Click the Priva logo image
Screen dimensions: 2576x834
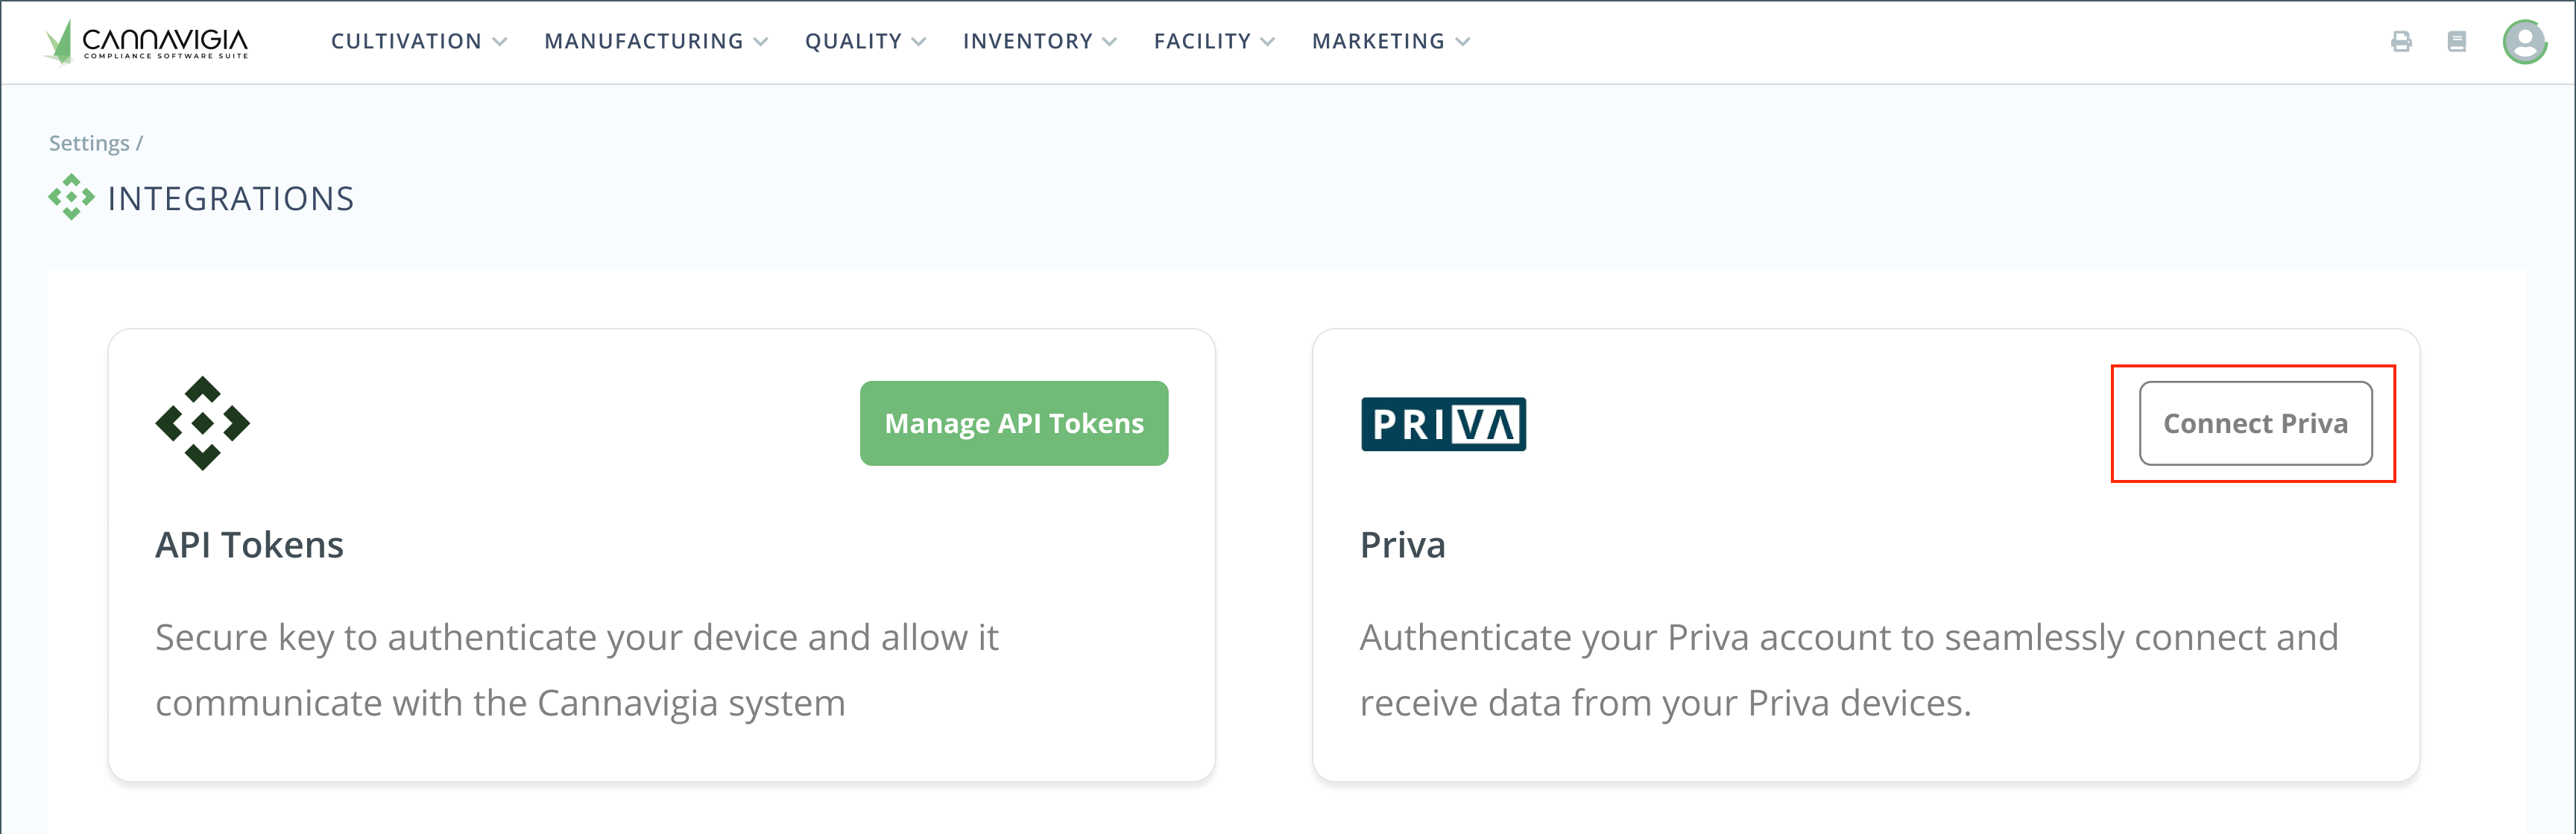pyautogui.click(x=1443, y=424)
